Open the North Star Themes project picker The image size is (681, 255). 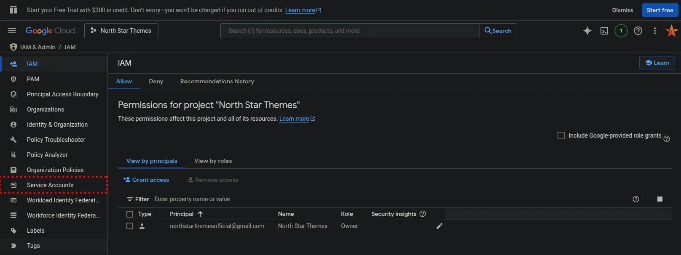[121, 31]
